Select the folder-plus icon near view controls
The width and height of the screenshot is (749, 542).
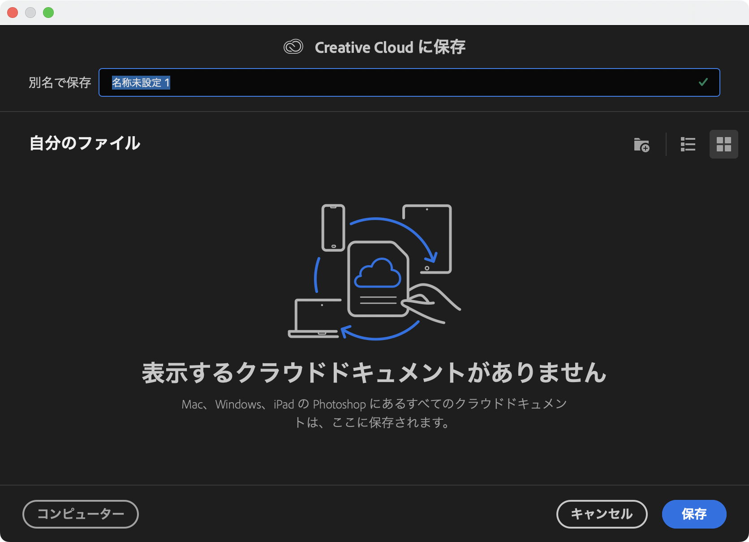click(641, 144)
